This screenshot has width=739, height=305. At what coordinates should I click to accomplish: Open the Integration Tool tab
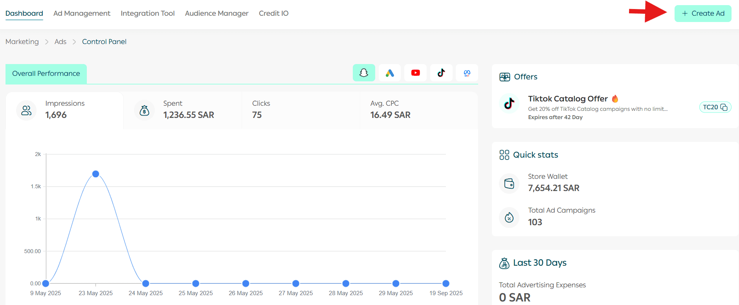coord(147,13)
